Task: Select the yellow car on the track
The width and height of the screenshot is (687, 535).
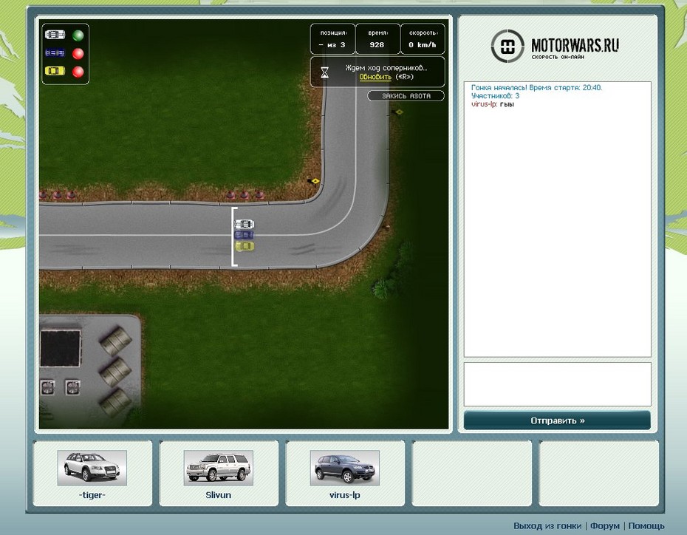Action: [x=244, y=245]
